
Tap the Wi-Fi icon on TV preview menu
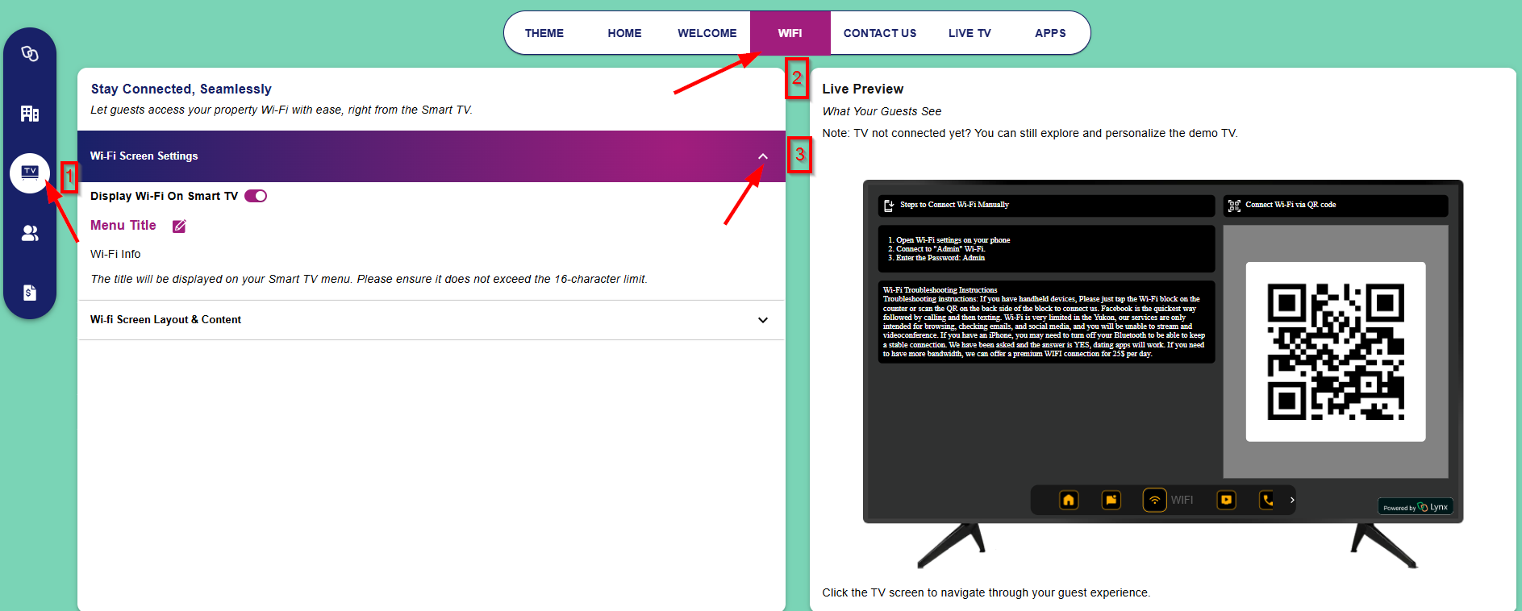click(x=1155, y=500)
